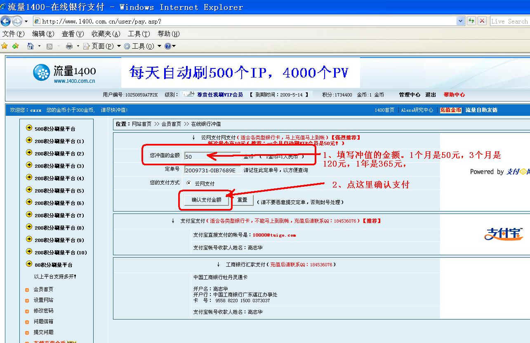Click the plus icon beside 设置网站
Image resolution: width=530 pixels, height=343 pixels.
click(x=27, y=301)
